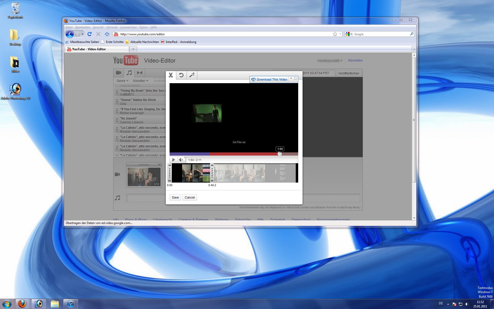Click the search magnifier icon
The height and width of the screenshot is (309, 494).
point(412,34)
